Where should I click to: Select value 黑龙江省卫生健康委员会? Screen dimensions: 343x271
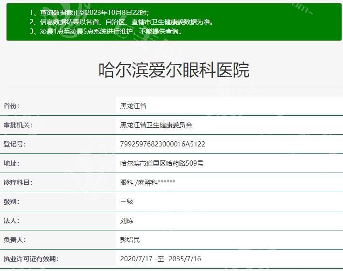[156, 125]
